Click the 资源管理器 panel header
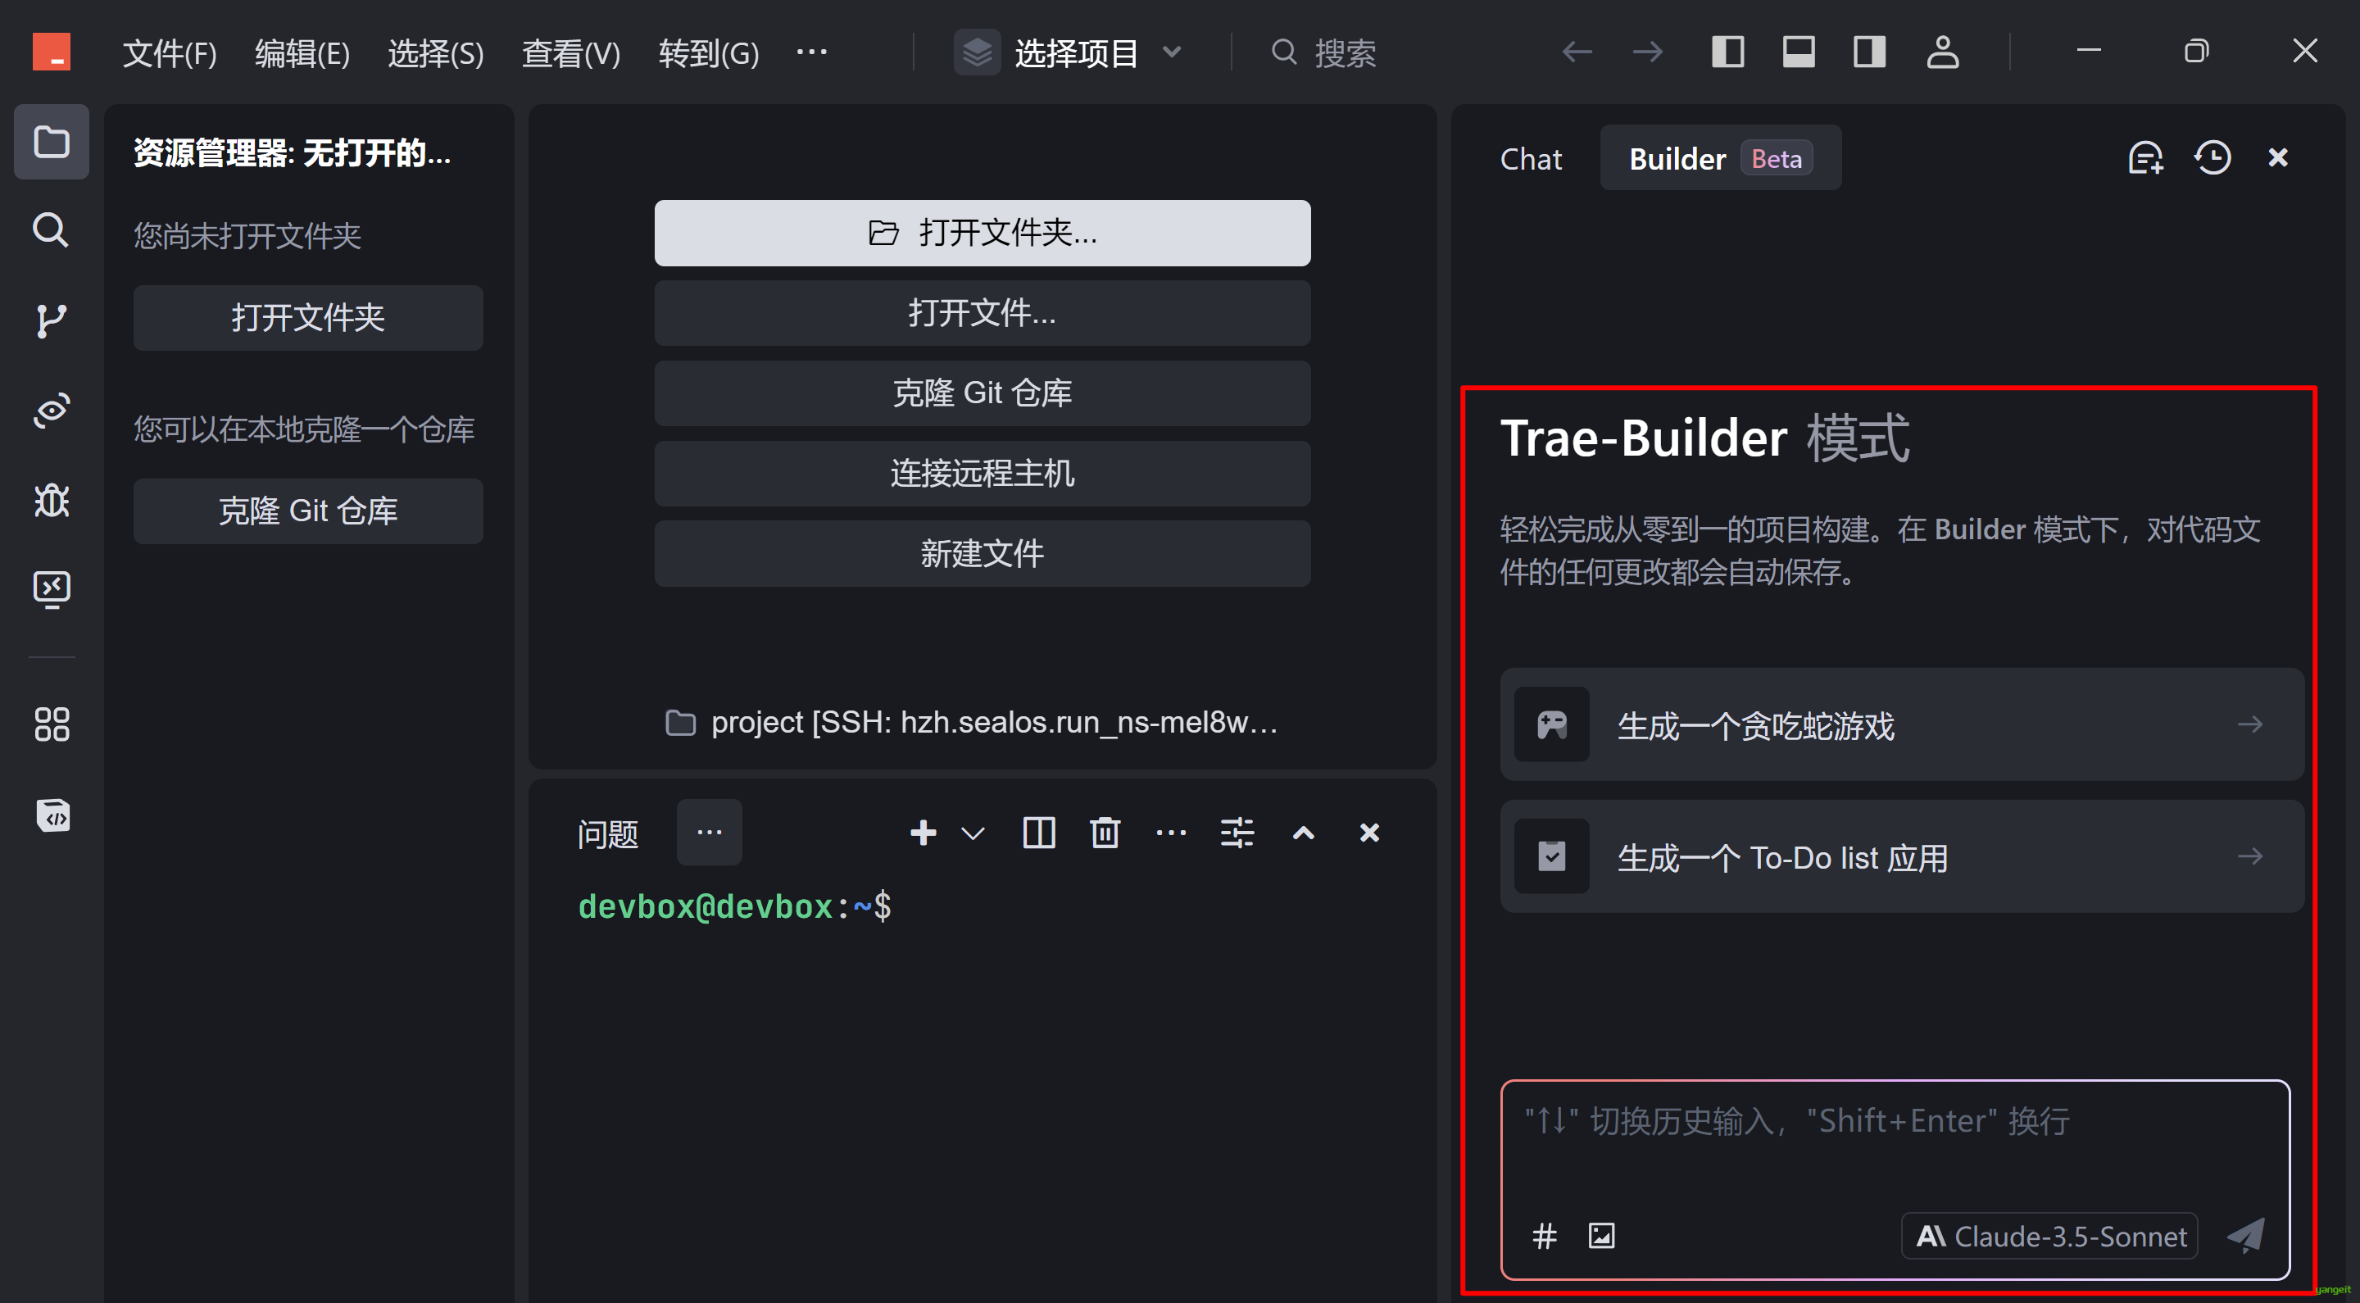 [x=293, y=153]
